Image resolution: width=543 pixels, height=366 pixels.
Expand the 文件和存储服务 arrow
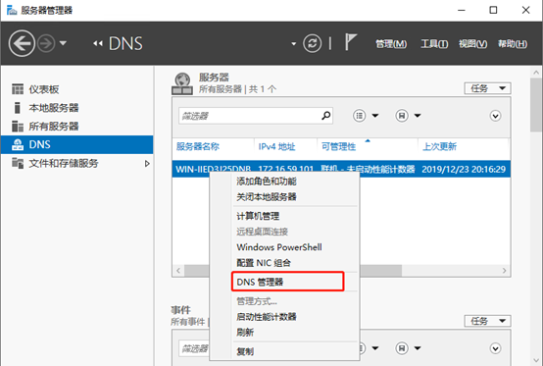click(147, 164)
